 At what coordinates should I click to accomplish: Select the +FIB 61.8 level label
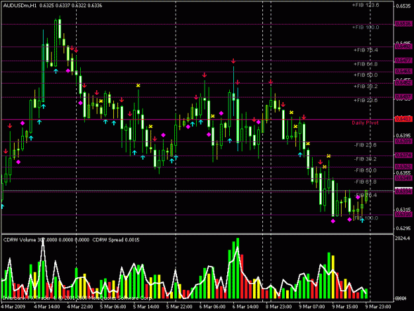(366, 64)
